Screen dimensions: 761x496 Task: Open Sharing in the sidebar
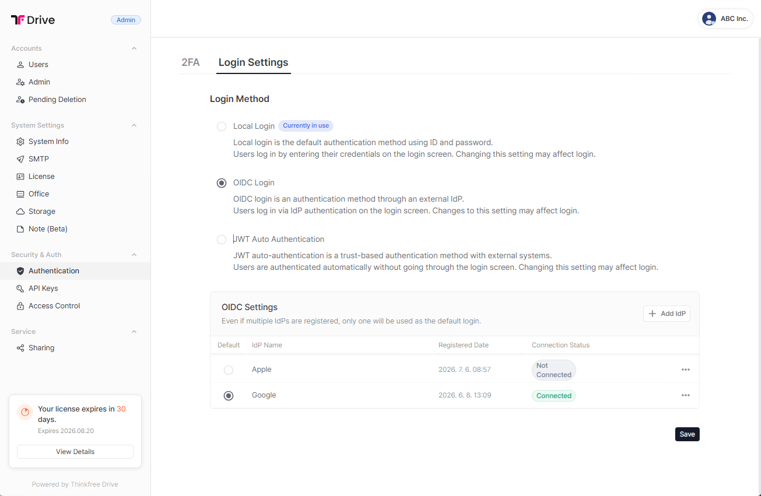tap(75, 348)
